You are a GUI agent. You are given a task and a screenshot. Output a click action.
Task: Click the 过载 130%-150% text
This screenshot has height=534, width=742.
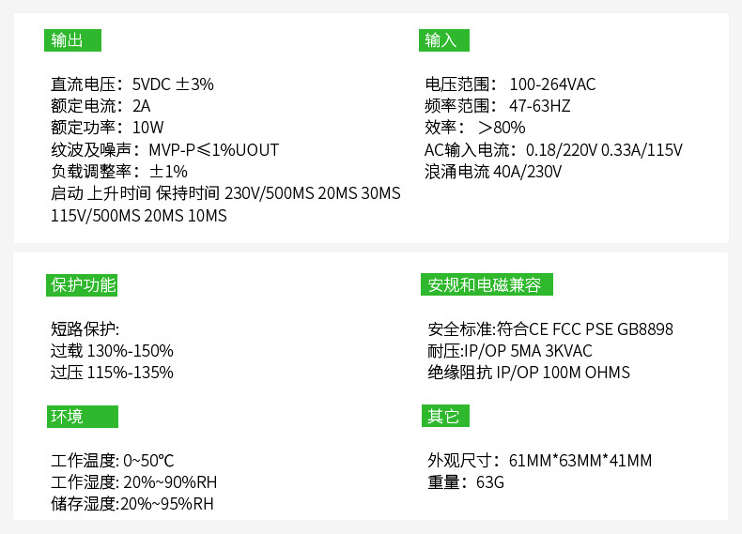[x=112, y=351]
